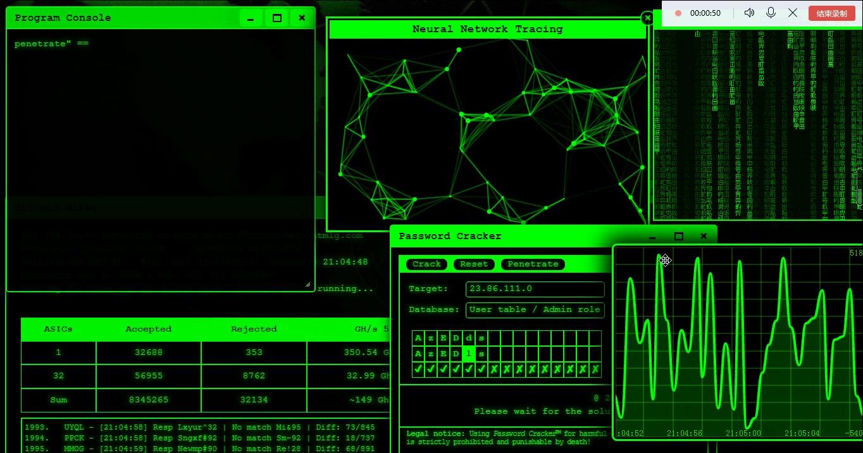Click the Accepted column header
Viewport: 863px width, 453px height.
149,329
